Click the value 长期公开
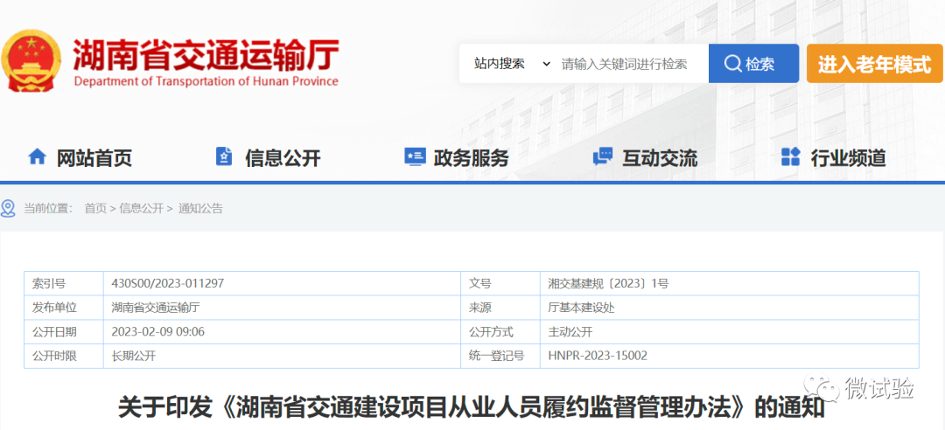Image resolution: width=945 pixels, height=430 pixels. click(x=134, y=356)
